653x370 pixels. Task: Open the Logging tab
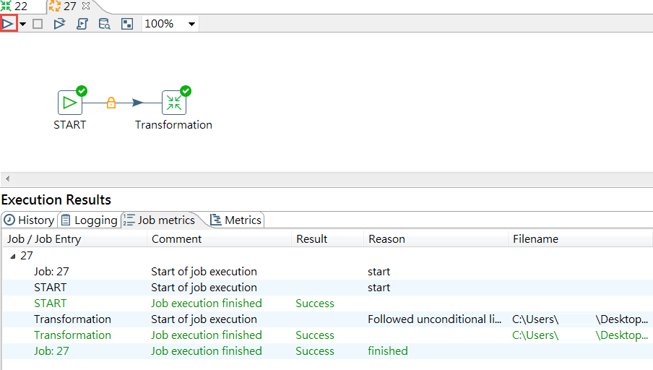[89, 220]
